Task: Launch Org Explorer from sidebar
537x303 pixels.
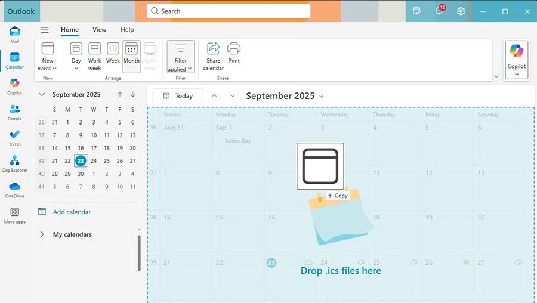Action: pyautogui.click(x=14, y=163)
